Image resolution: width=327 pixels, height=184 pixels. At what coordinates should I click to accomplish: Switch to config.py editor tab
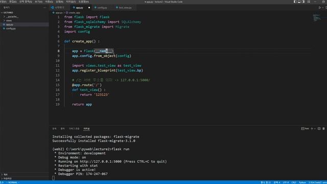(102, 8)
